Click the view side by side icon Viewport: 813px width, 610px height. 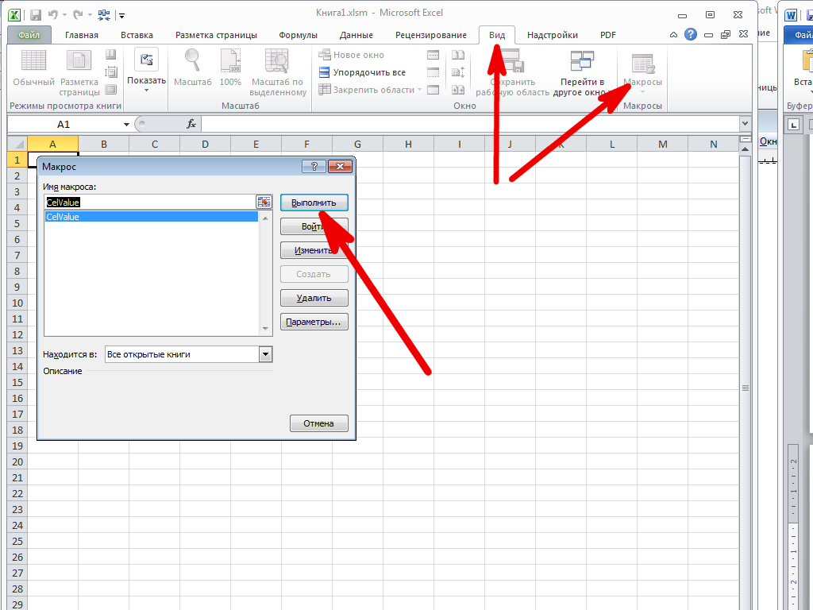click(x=458, y=55)
